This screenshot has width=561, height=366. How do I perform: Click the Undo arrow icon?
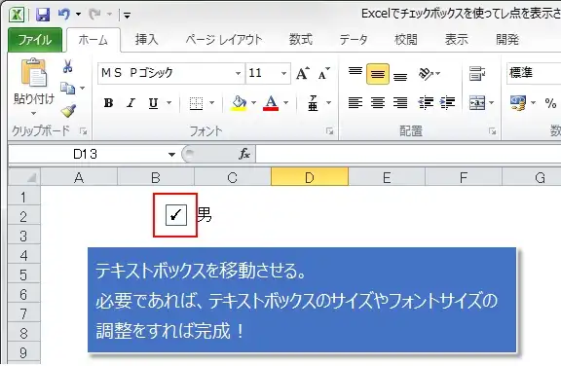coord(64,15)
